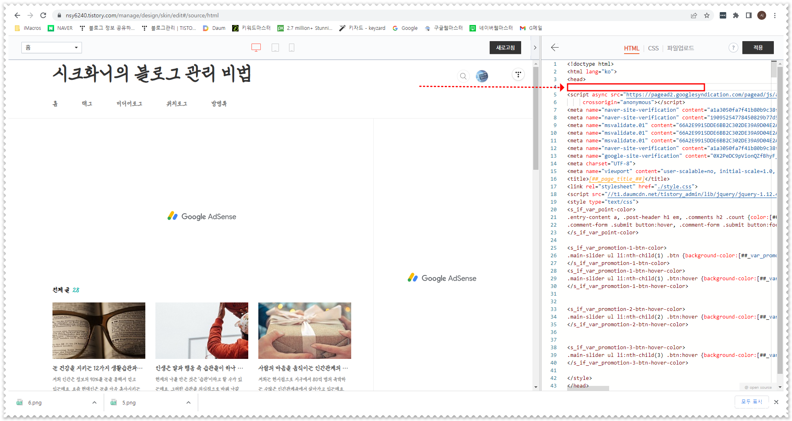
Task: Open the NAVER bookmark
Action: 60,28
